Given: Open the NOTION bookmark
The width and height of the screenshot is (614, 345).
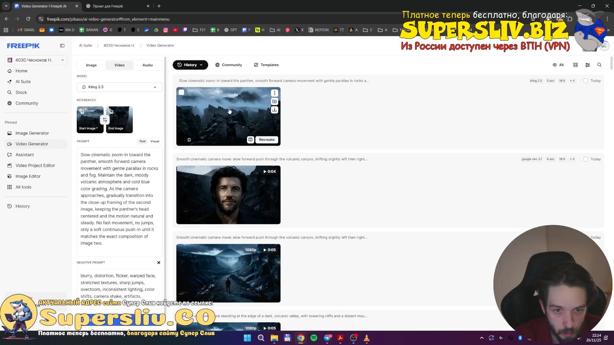Looking at the screenshot, I should click(319, 30).
